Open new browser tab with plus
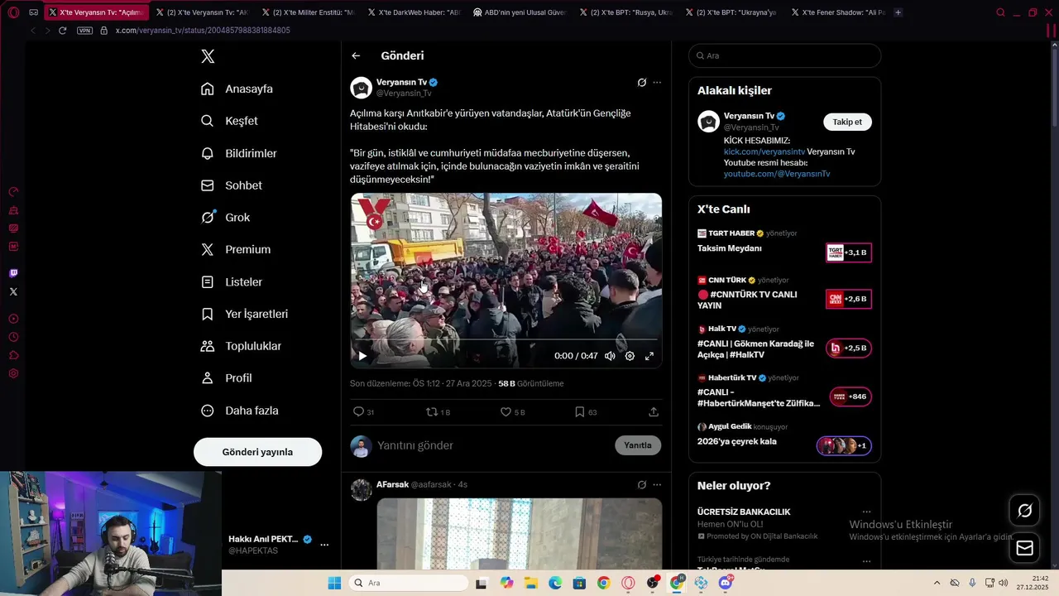 (898, 12)
